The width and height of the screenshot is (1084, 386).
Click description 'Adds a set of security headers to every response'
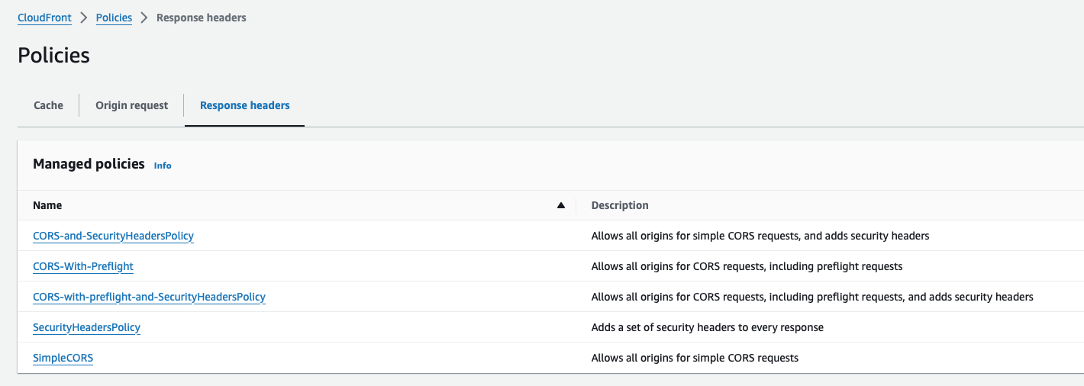pos(708,327)
